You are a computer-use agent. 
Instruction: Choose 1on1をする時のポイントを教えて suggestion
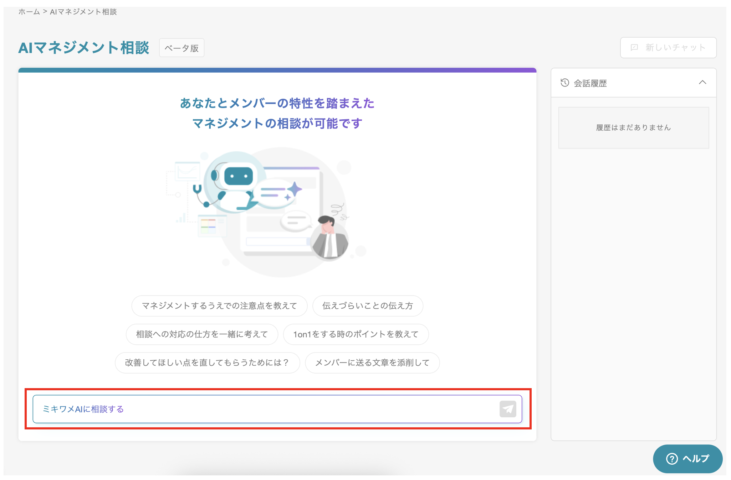356,334
